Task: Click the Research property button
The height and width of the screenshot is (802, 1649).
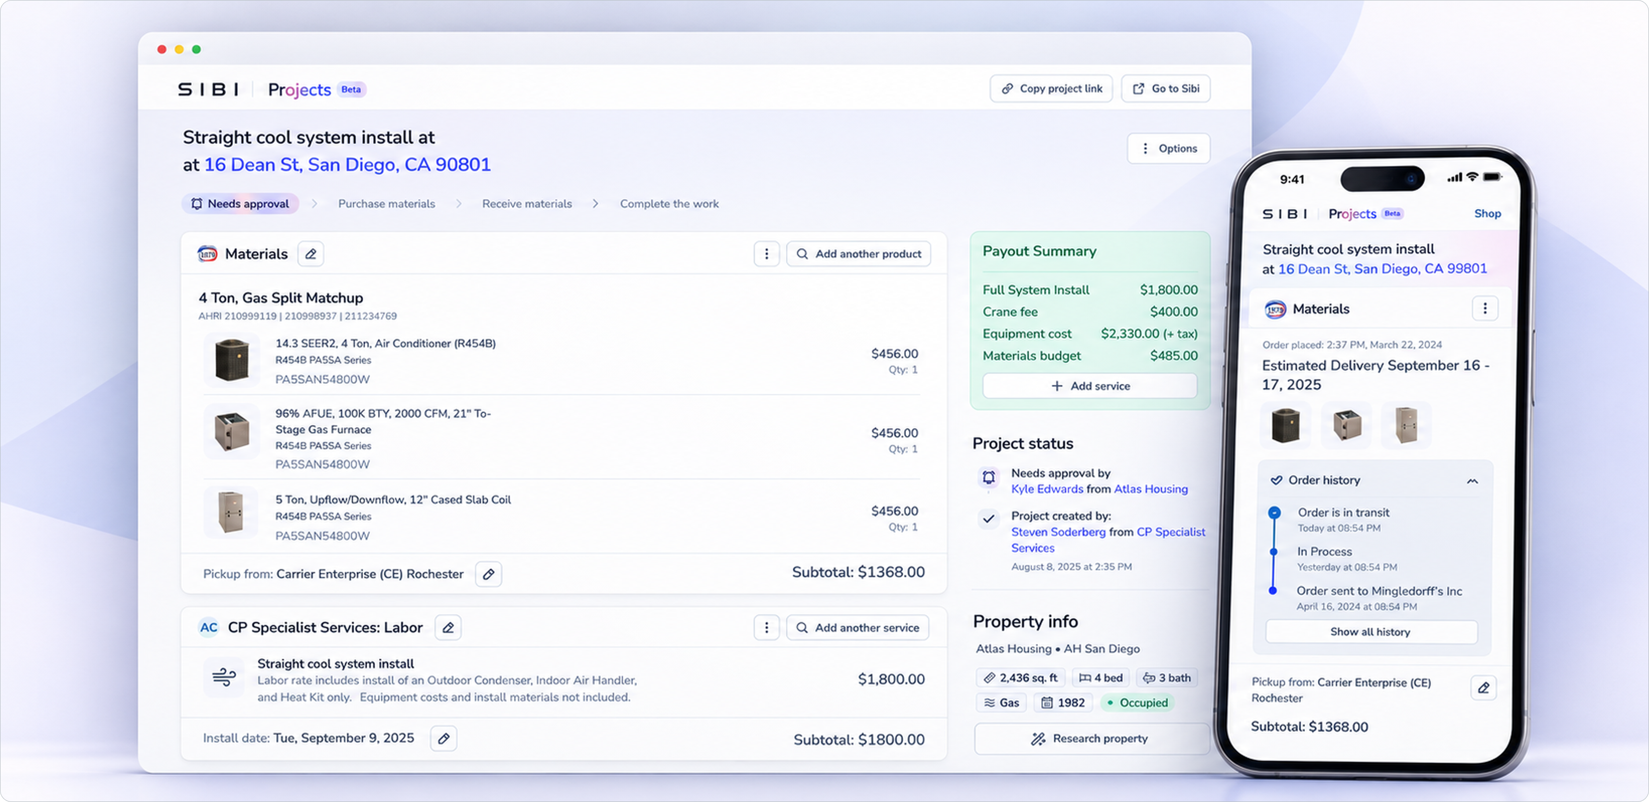Action: (x=1092, y=738)
